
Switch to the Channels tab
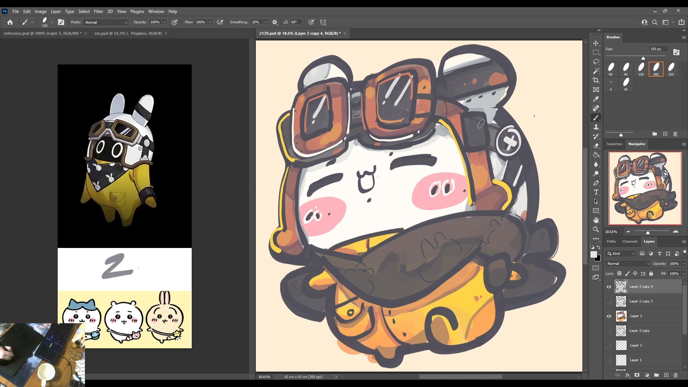tap(630, 242)
